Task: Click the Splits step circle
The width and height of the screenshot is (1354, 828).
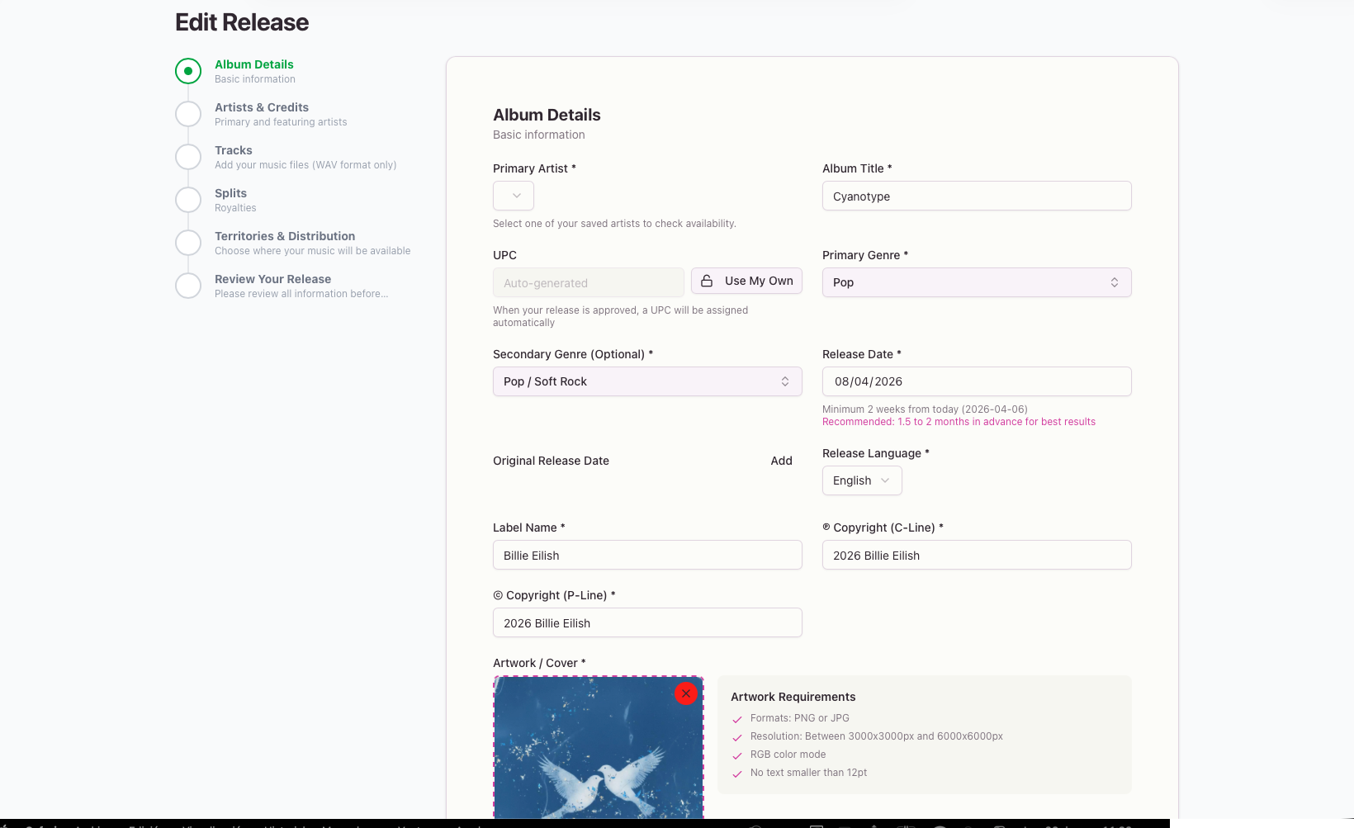Action: tap(188, 200)
